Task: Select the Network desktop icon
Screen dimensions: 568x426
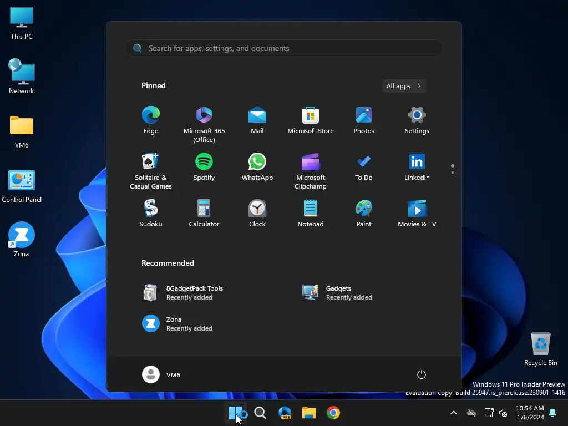Action: coord(22,77)
